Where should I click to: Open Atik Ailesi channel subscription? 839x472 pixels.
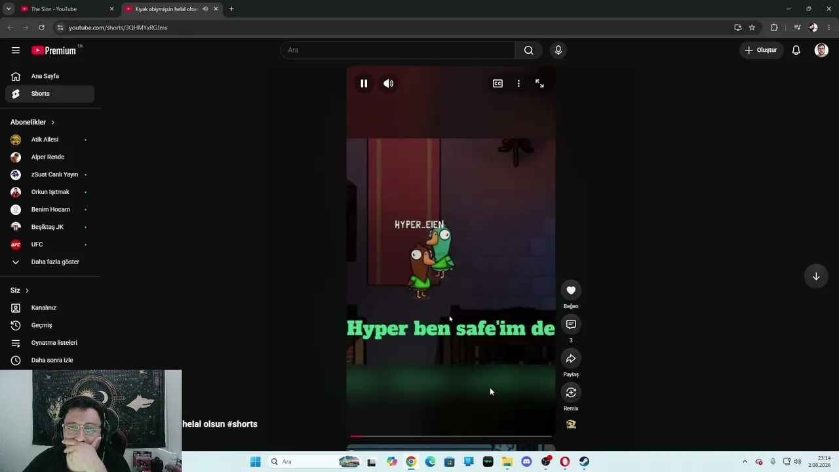(50, 140)
